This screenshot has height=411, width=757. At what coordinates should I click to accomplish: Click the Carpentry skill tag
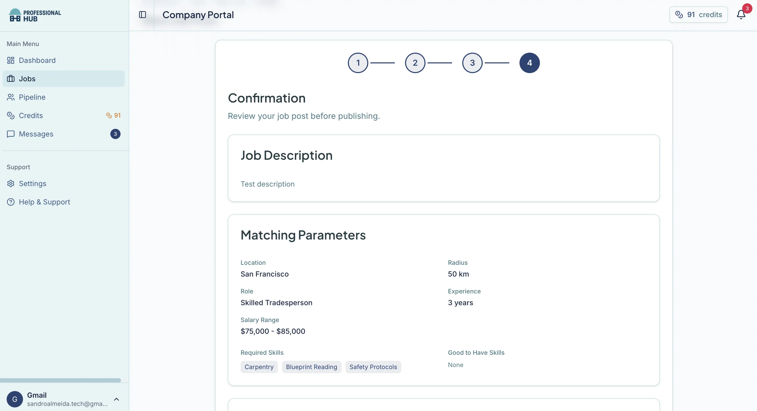pos(259,367)
